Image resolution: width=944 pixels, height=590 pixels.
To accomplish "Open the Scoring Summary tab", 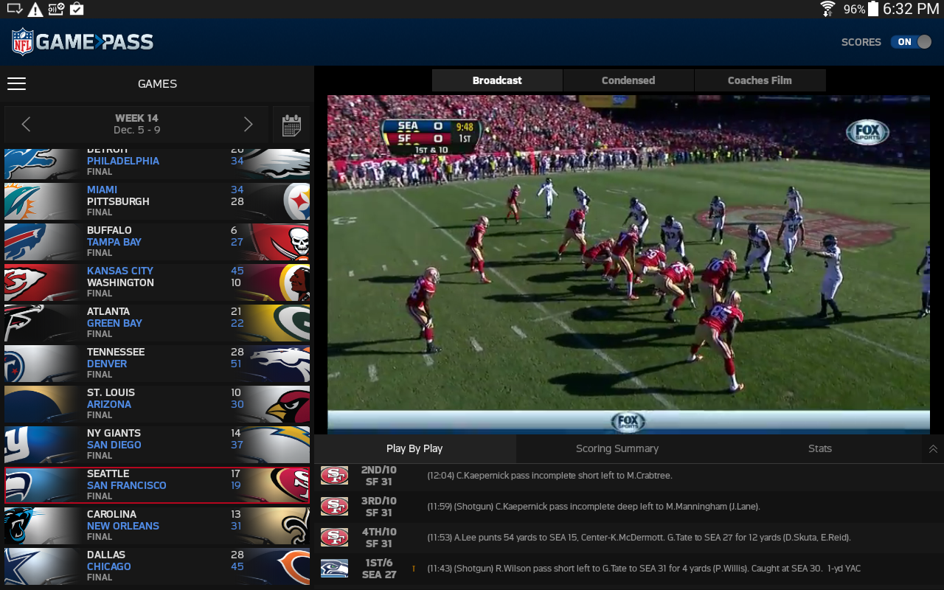I will point(617,448).
